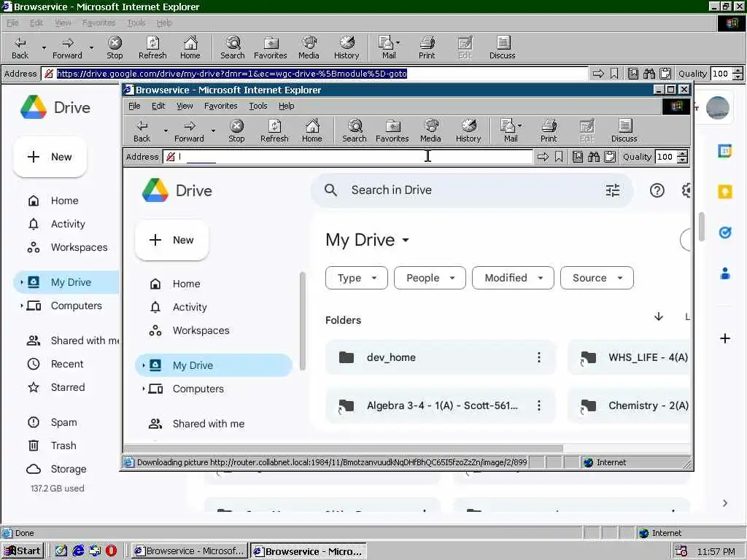The height and width of the screenshot is (560, 747).
Task: Open the dev_home folder
Action: pos(441,357)
